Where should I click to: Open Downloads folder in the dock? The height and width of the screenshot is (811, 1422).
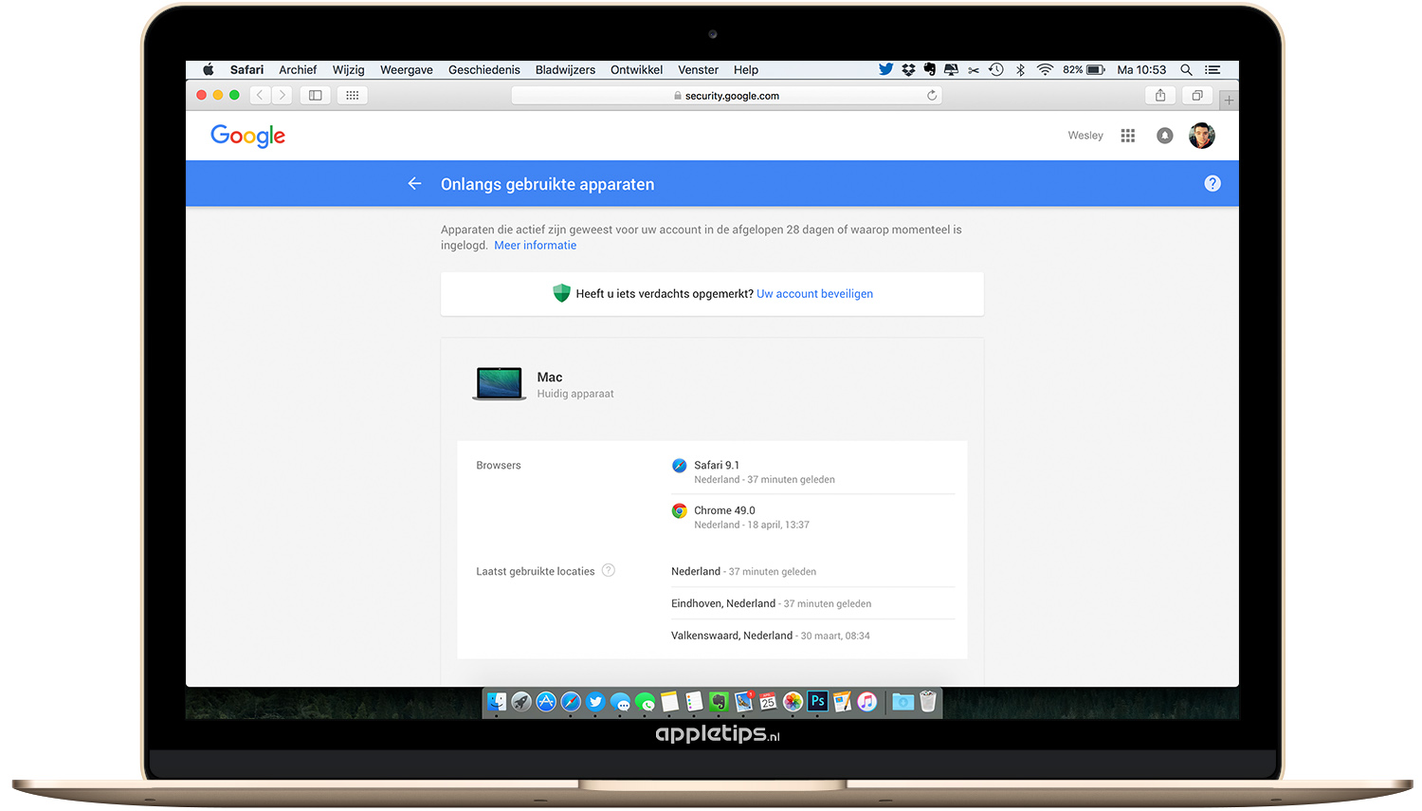point(902,702)
